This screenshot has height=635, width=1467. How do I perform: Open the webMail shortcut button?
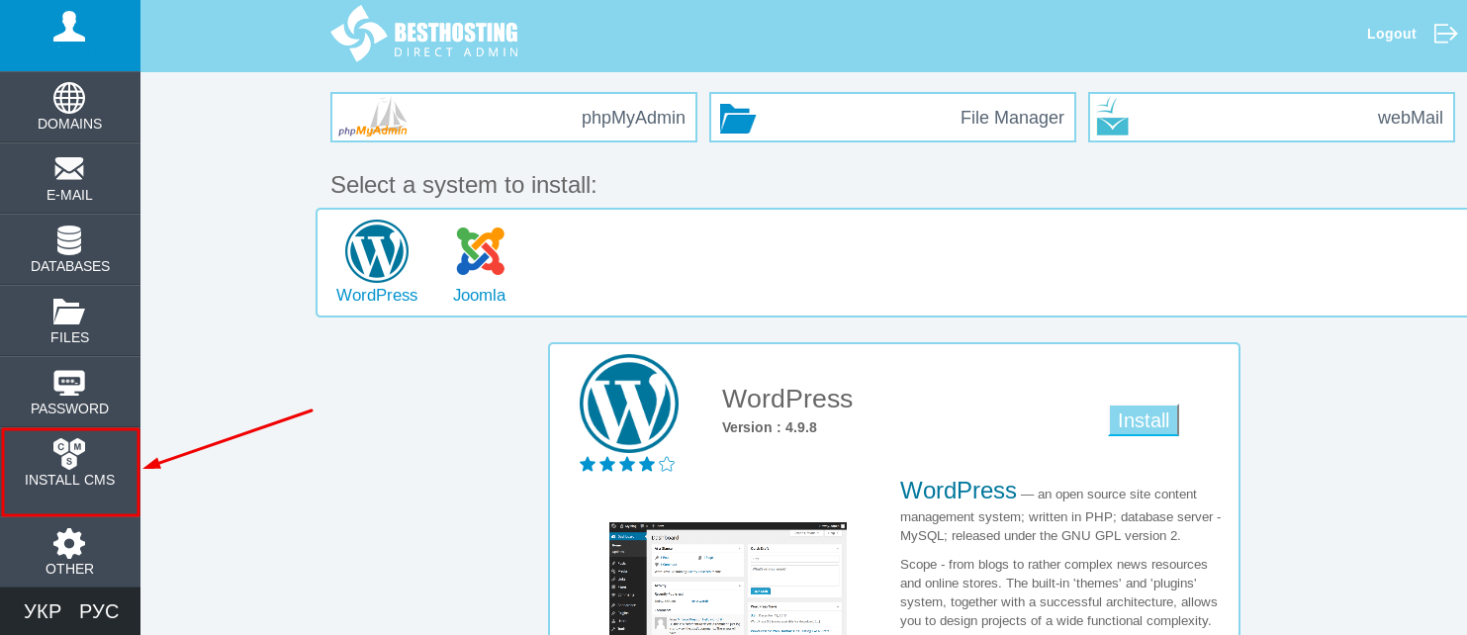1271,118
